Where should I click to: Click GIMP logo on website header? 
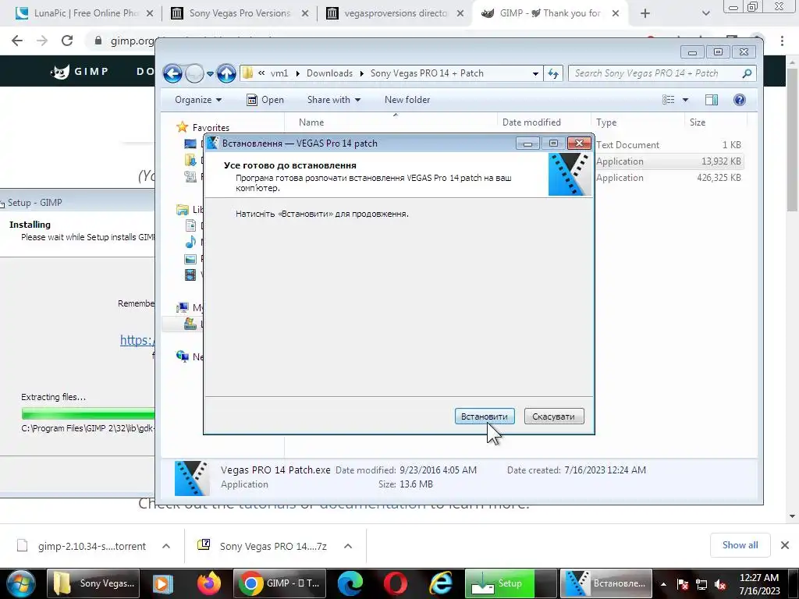pyautogui.click(x=80, y=71)
